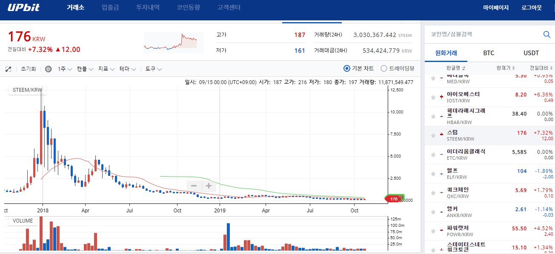Screen dimensions: 555x254
Task: Switch to 원화거래 tab
Action: (446, 53)
